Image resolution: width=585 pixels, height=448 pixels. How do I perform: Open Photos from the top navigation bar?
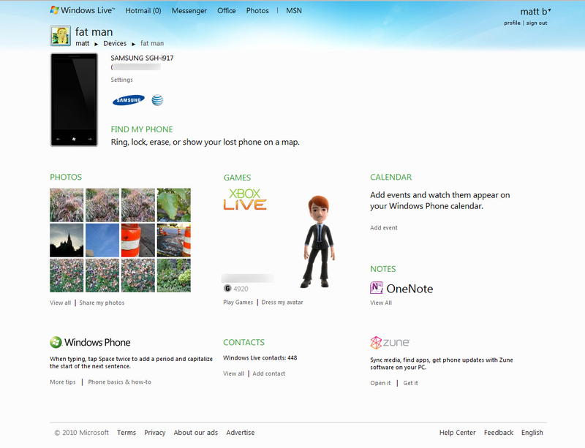[257, 11]
